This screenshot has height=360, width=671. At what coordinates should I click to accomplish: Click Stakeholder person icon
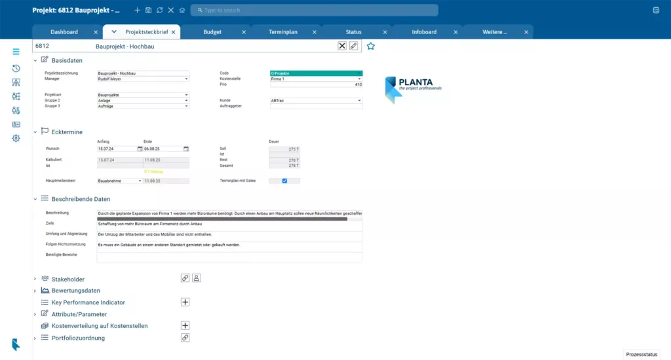point(197,278)
